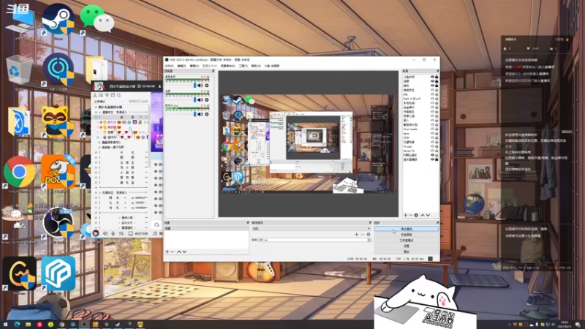
Task: Open settings gear of bottom mixer channel
Action: pos(207,114)
